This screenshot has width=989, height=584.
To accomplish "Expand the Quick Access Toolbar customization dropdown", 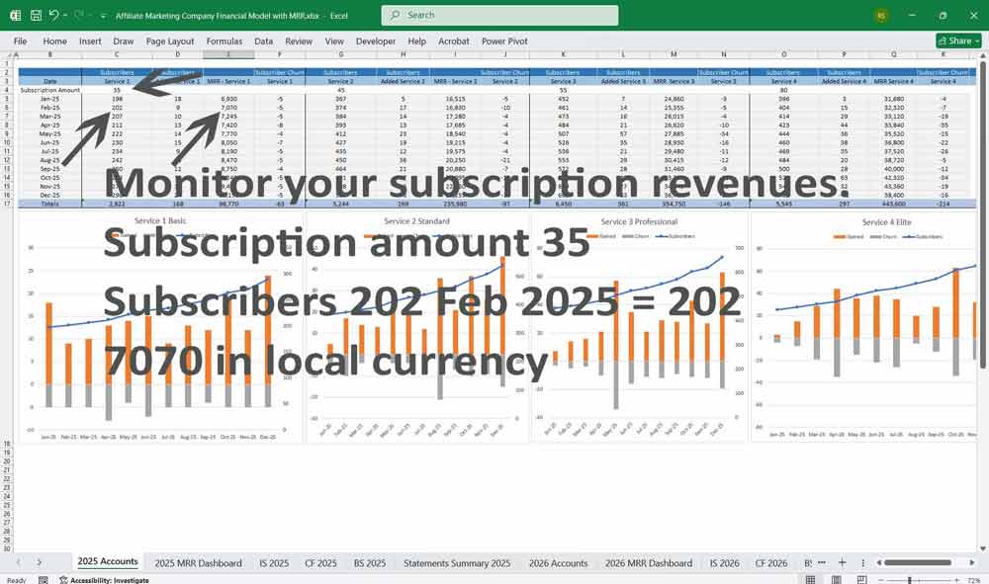I will point(103,14).
